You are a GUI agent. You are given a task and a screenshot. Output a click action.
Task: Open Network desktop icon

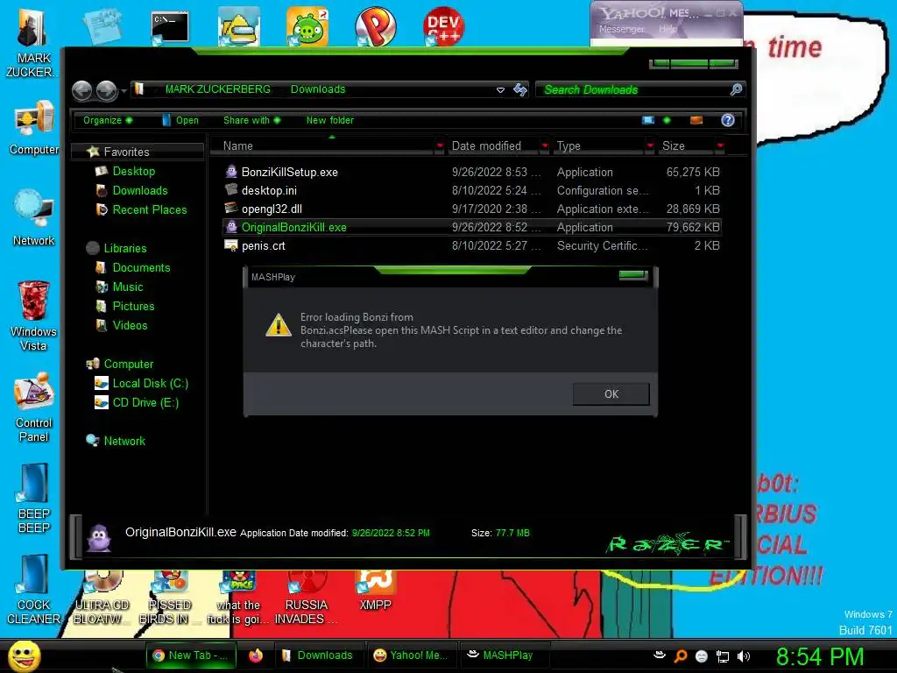click(34, 217)
